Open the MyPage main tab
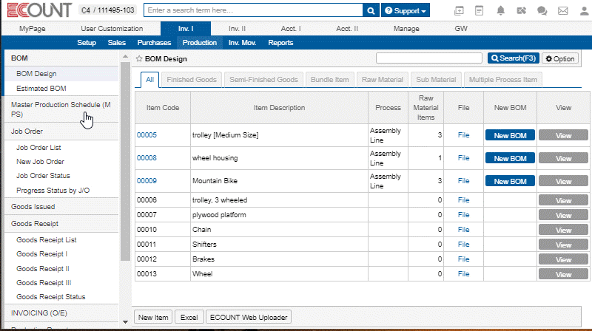Viewport: 592px width, 331px height. coord(32,29)
